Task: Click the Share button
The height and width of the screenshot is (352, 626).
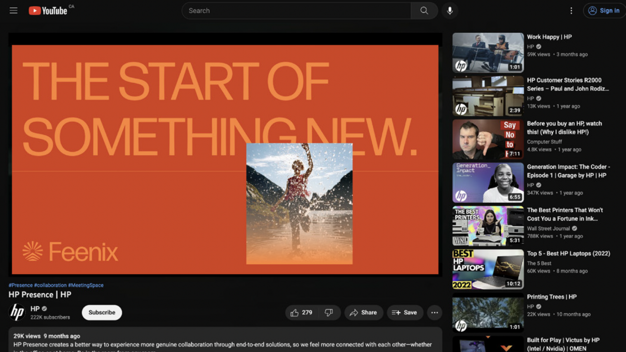Action: point(364,313)
